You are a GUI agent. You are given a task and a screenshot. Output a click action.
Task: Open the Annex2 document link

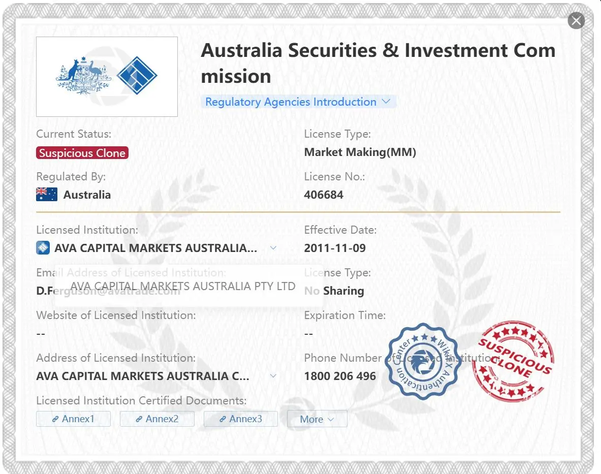157,419
